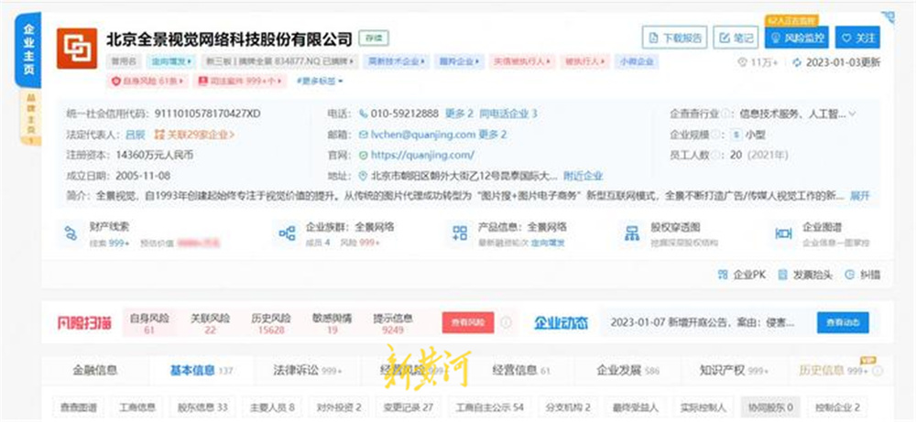Image resolution: width=916 pixels, height=422 pixels.
Task: Click the 企业族群 network icon
Action: pyautogui.click(x=287, y=234)
